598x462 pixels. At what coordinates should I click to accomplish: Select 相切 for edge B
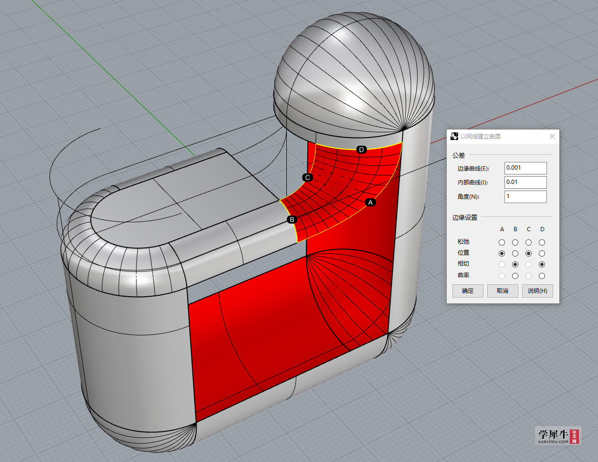[x=515, y=264]
